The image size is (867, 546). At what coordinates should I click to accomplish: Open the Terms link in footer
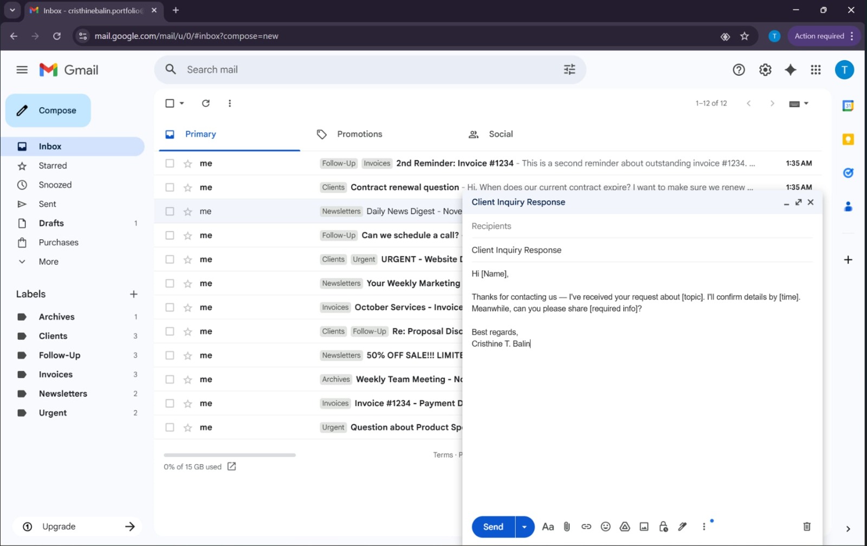coord(443,455)
